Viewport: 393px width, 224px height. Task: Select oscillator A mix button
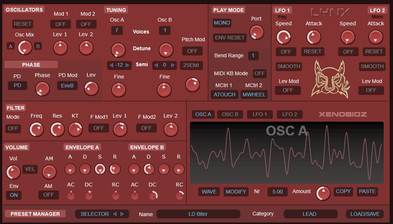pyautogui.click(x=10, y=46)
